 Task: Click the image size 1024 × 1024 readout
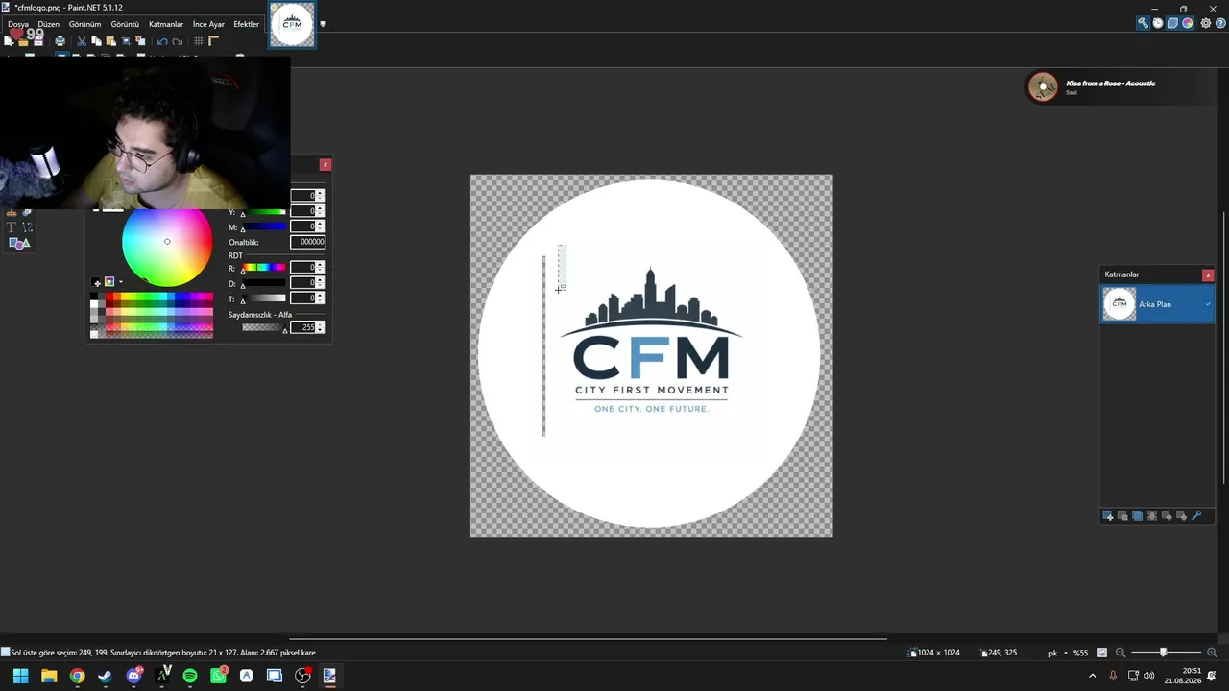pyautogui.click(x=934, y=653)
